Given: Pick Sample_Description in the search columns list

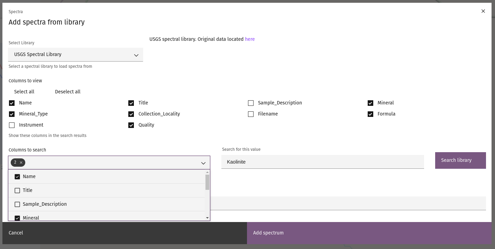Looking at the screenshot, I should coord(17,204).
